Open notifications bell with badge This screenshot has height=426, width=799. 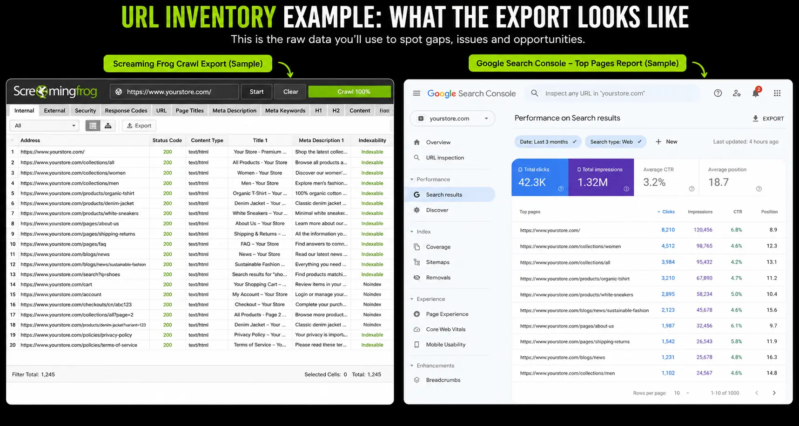(756, 93)
